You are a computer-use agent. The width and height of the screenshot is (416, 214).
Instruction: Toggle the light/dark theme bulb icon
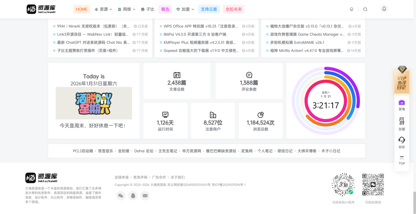click(x=352, y=9)
